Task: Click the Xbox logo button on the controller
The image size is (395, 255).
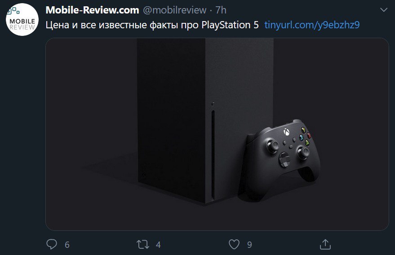Action: pos(286,132)
